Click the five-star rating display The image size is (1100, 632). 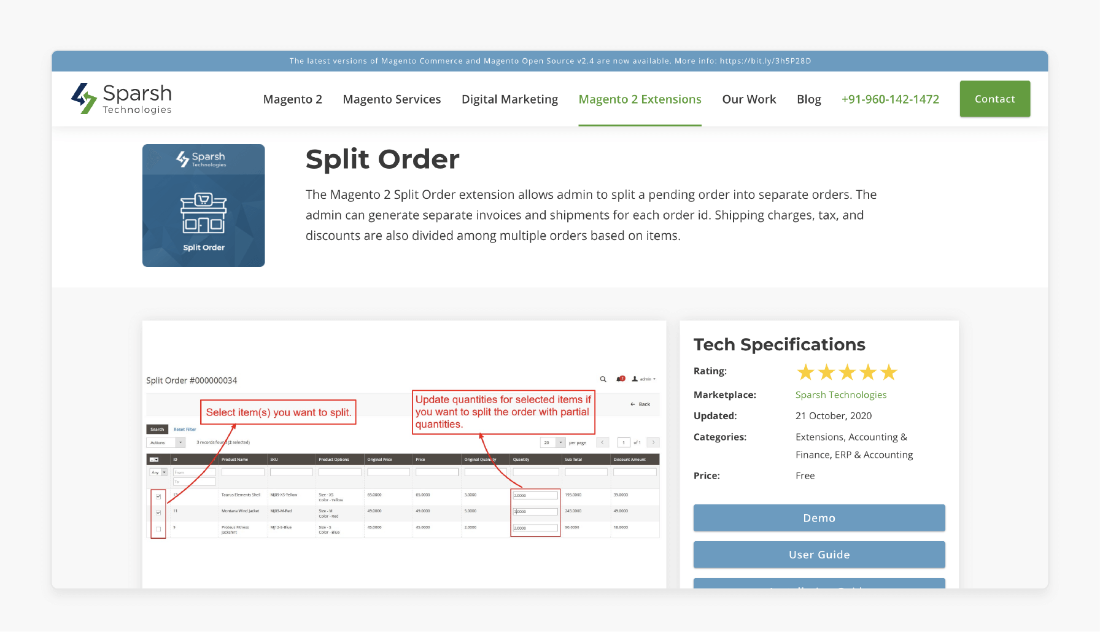(847, 372)
